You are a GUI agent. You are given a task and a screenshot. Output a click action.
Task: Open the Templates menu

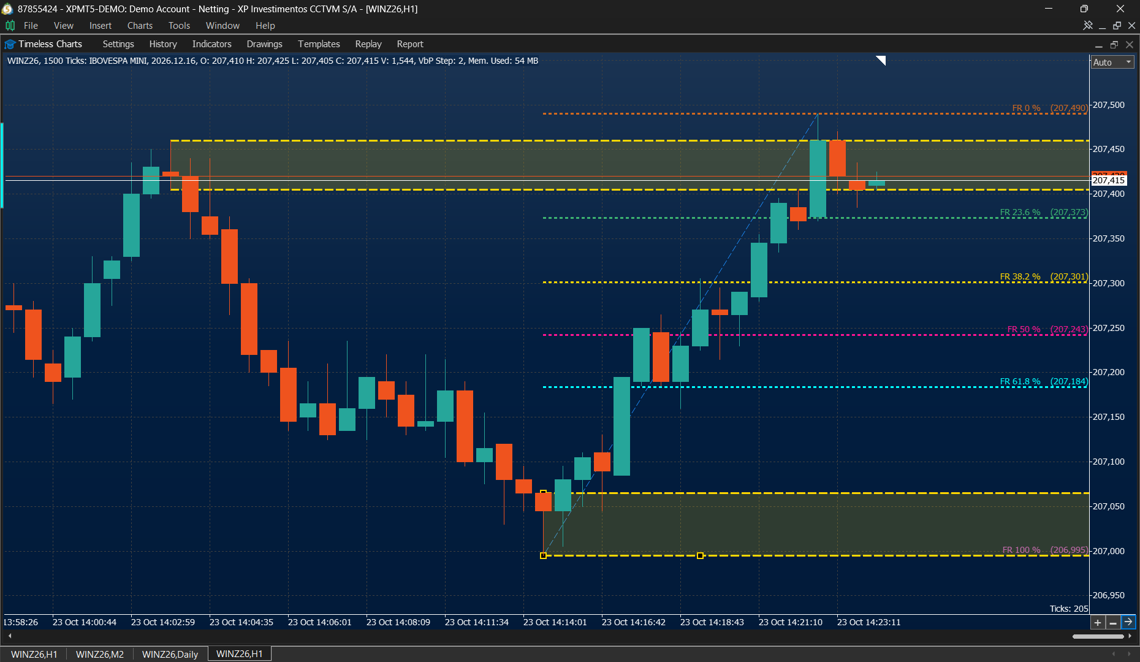[319, 44]
